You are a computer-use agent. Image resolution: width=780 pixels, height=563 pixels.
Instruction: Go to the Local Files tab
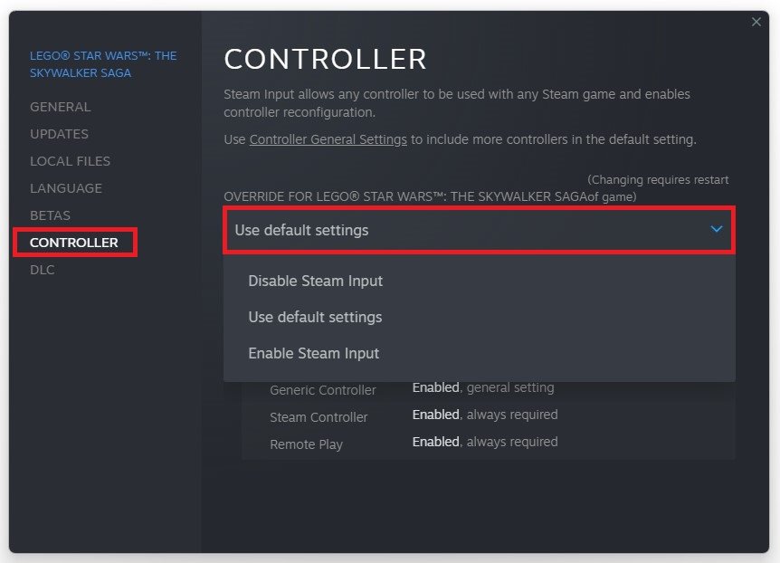coord(70,161)
